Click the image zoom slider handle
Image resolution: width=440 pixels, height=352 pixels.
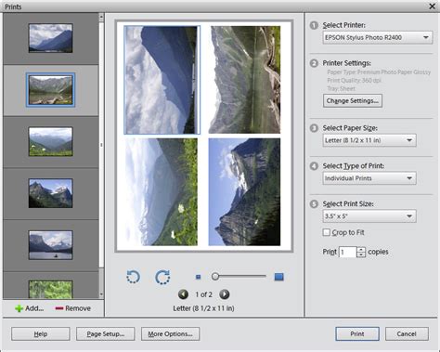coord(215,277)
